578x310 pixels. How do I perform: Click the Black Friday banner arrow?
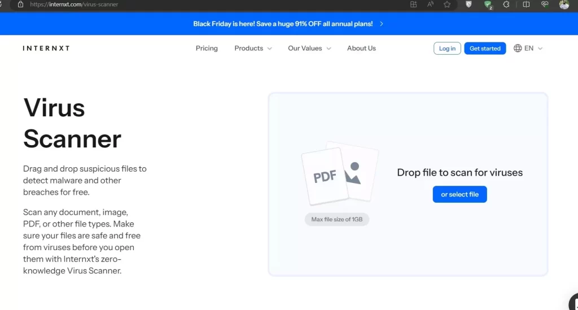tap(382, 24)
